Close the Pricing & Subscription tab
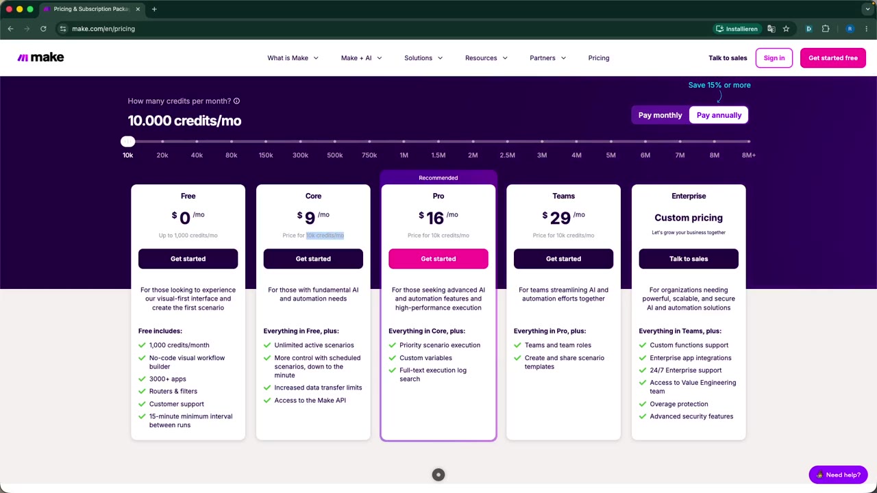877x493 pixels. pos(138,9)
